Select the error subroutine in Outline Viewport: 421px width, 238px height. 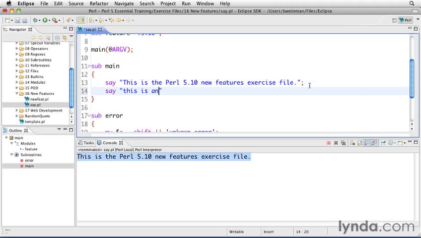[27, 160]
